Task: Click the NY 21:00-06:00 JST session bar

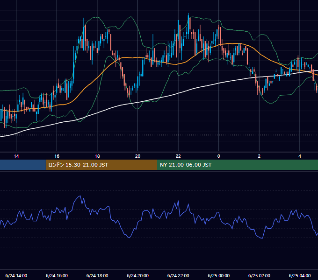Action: coord(238,165)
